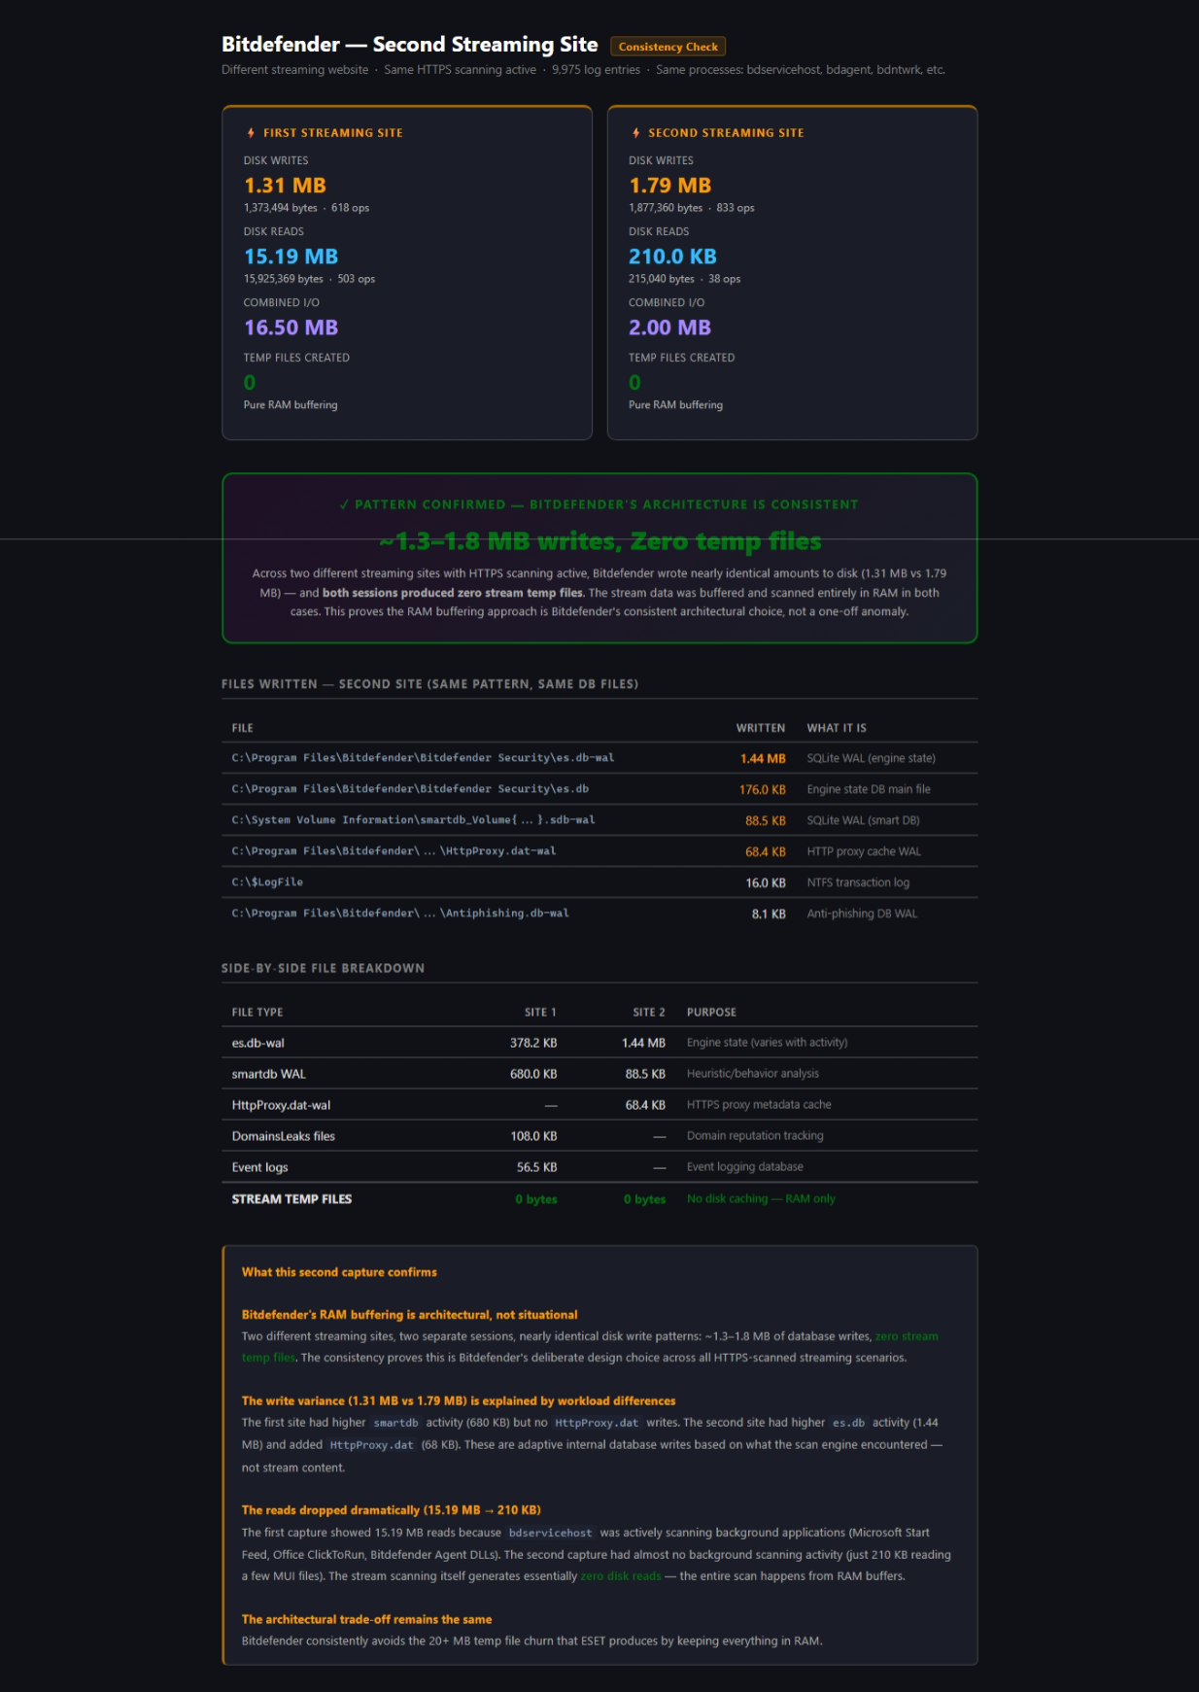Click the SITE 2 column header
The height and width of the screenshot is (1692, 1199).
click(649, 1013)
